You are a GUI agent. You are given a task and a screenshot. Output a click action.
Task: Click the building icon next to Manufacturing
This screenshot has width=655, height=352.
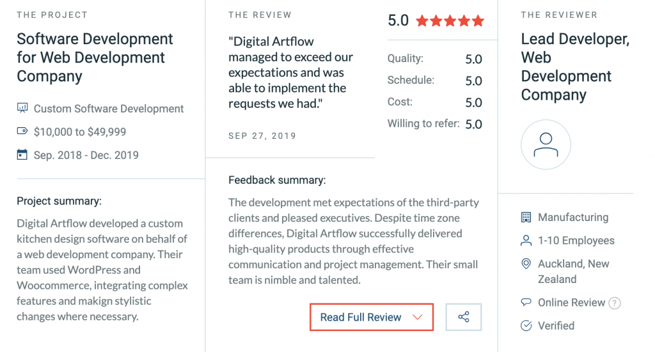pyautogui.click(x=526, y=217)
